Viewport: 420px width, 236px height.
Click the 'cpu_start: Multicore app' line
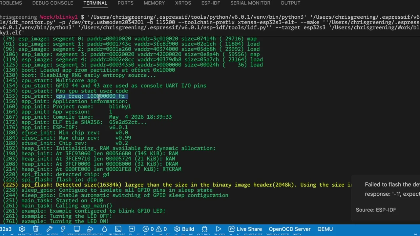click(x=50, y=80)
